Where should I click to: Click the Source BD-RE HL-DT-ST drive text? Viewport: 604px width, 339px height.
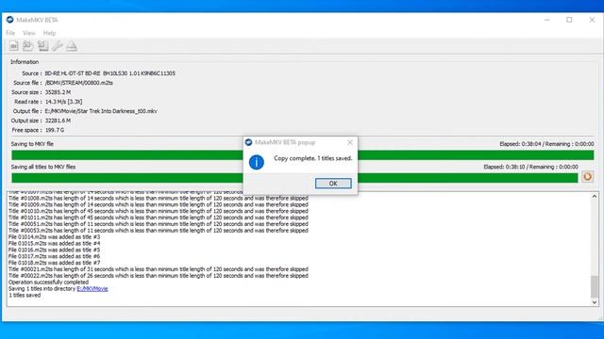tap(109, 73)
